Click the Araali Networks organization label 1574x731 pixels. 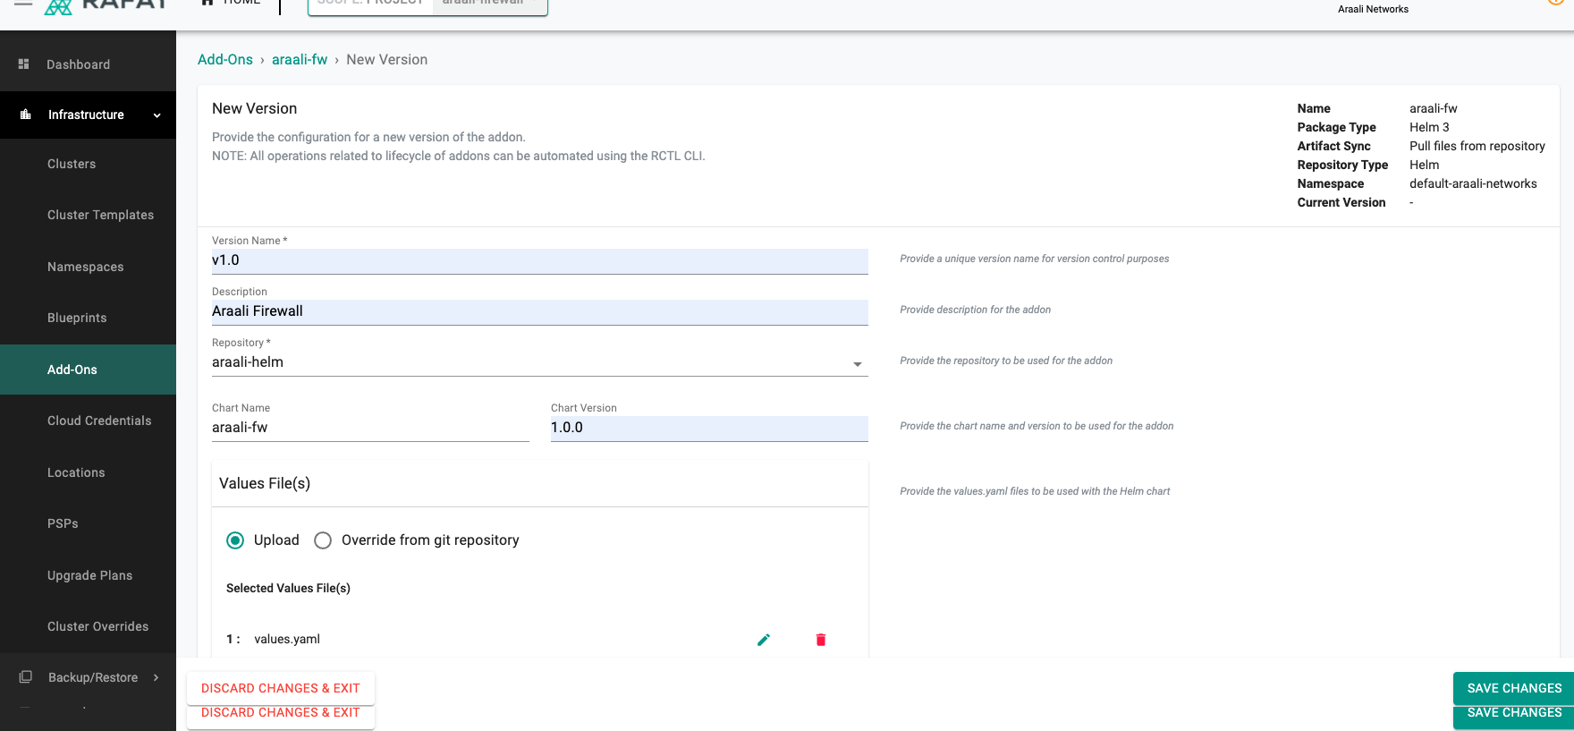coord(1373,9)
